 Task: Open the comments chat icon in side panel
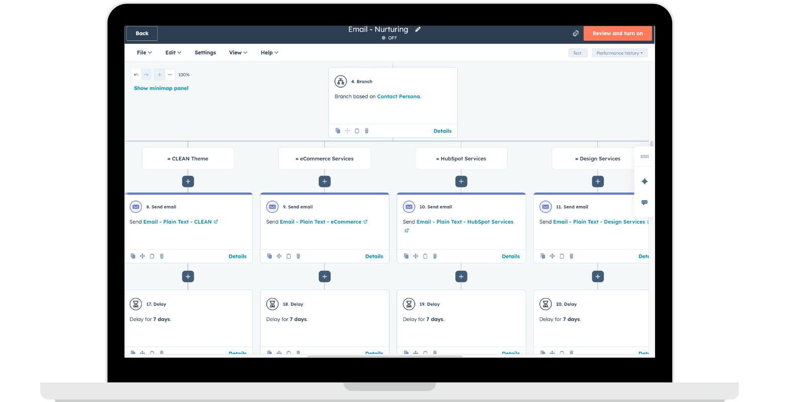[645, 203]
